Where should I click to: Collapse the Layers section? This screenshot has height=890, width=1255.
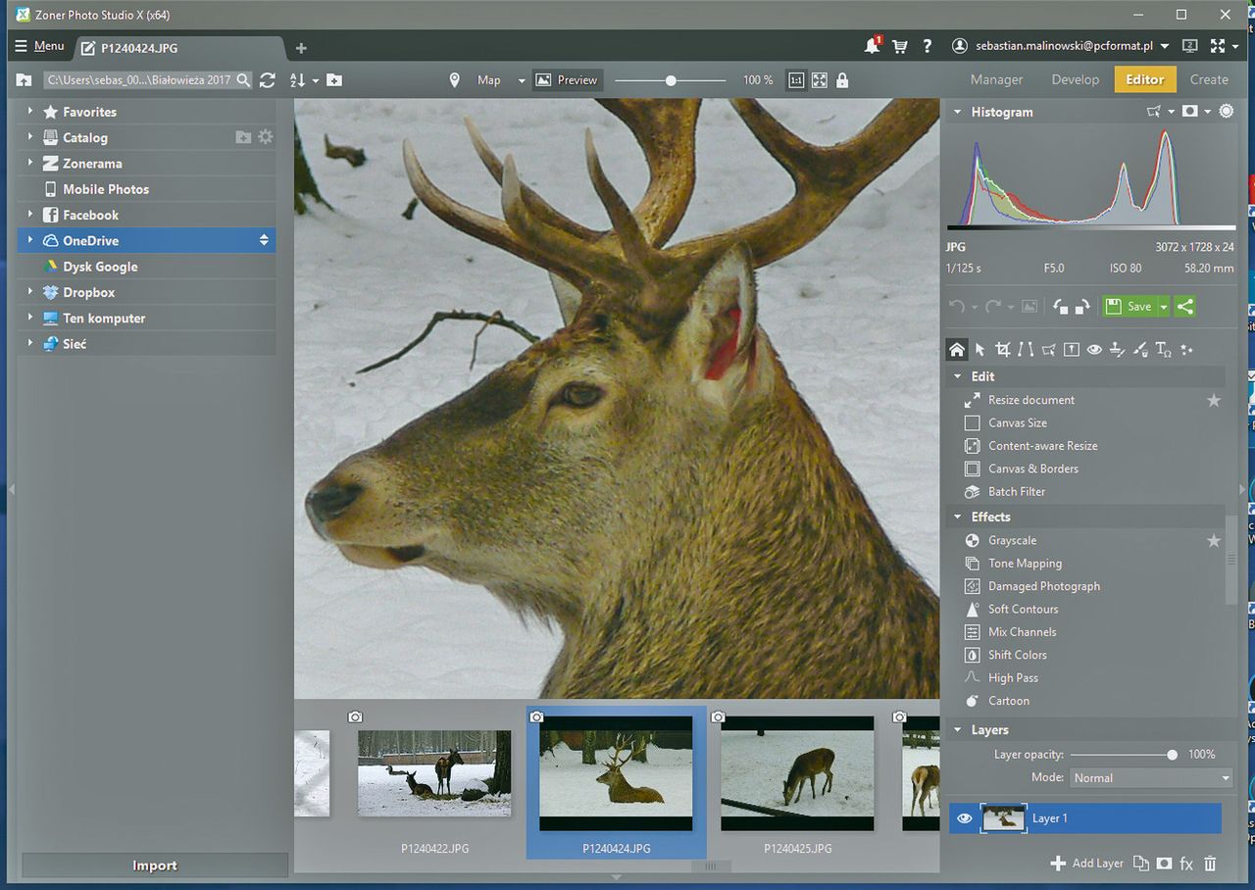click(957, 730)
